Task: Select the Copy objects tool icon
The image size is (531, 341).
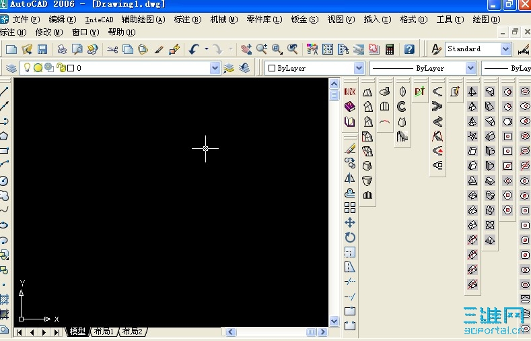Action: click(350, 163)
